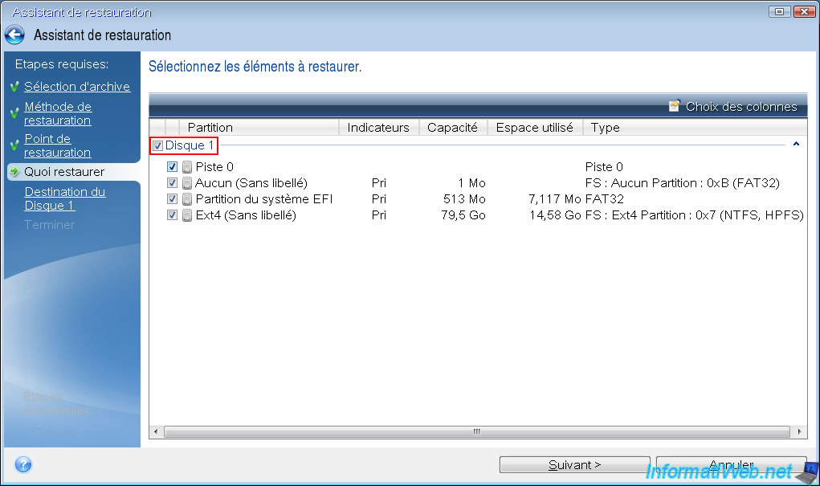The image size is (820, 486).
Task: Click the Piste 0 disk icon
Action: click(186, 167)
